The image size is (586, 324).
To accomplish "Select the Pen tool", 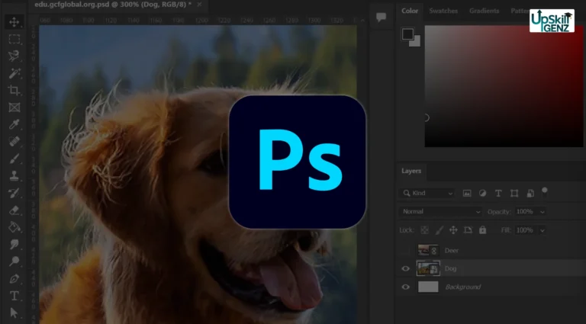I will 14,278.
